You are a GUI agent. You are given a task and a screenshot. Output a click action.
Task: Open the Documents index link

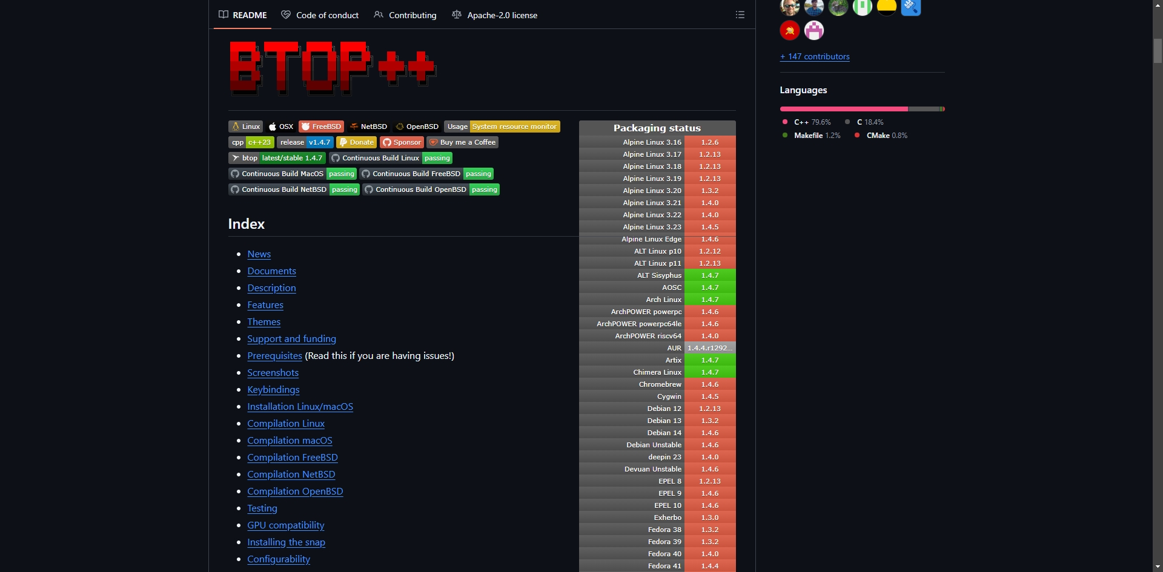(x=272, y=271)
